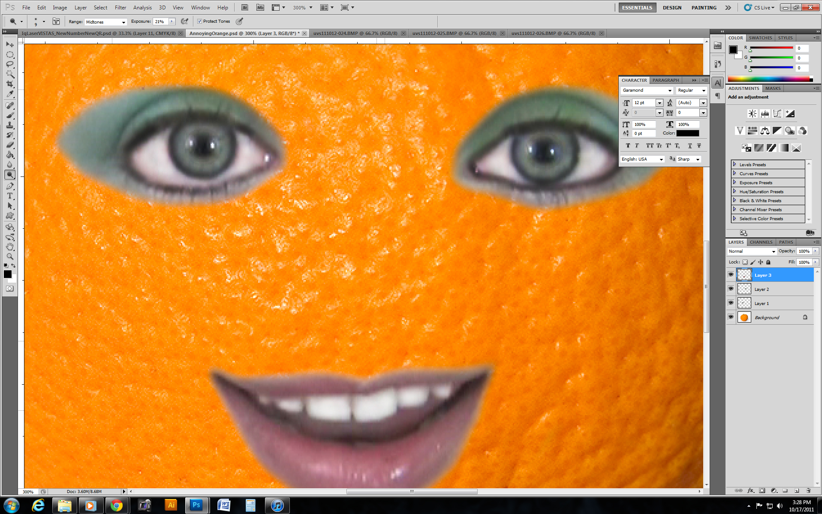
Task: Create a new layer
Action: (x=797, y=490)
